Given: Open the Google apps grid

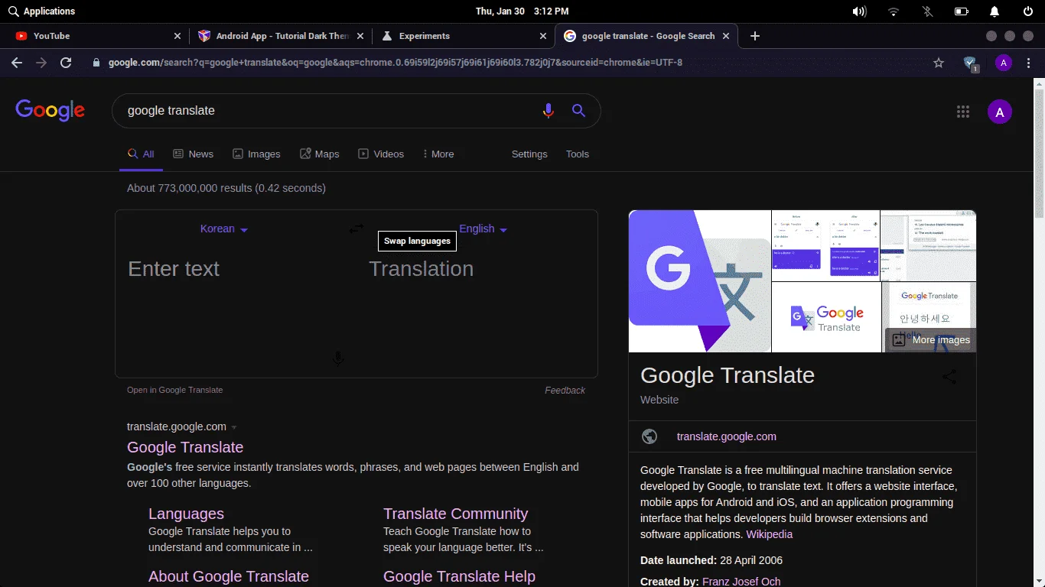Looking at the screenshot, I should pos(963,112).
